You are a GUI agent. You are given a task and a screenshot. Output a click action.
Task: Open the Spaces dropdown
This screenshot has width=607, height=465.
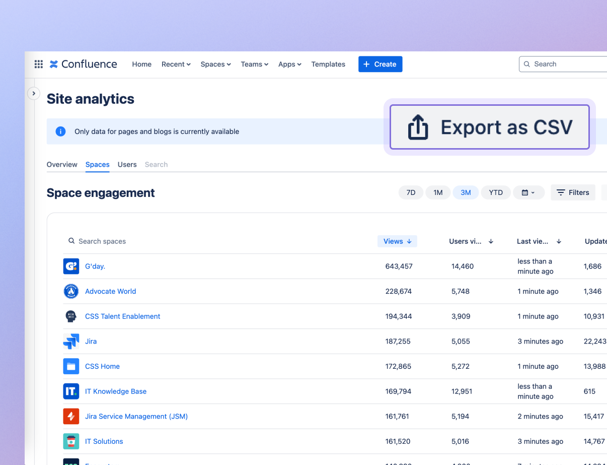[x=215, y=64]
